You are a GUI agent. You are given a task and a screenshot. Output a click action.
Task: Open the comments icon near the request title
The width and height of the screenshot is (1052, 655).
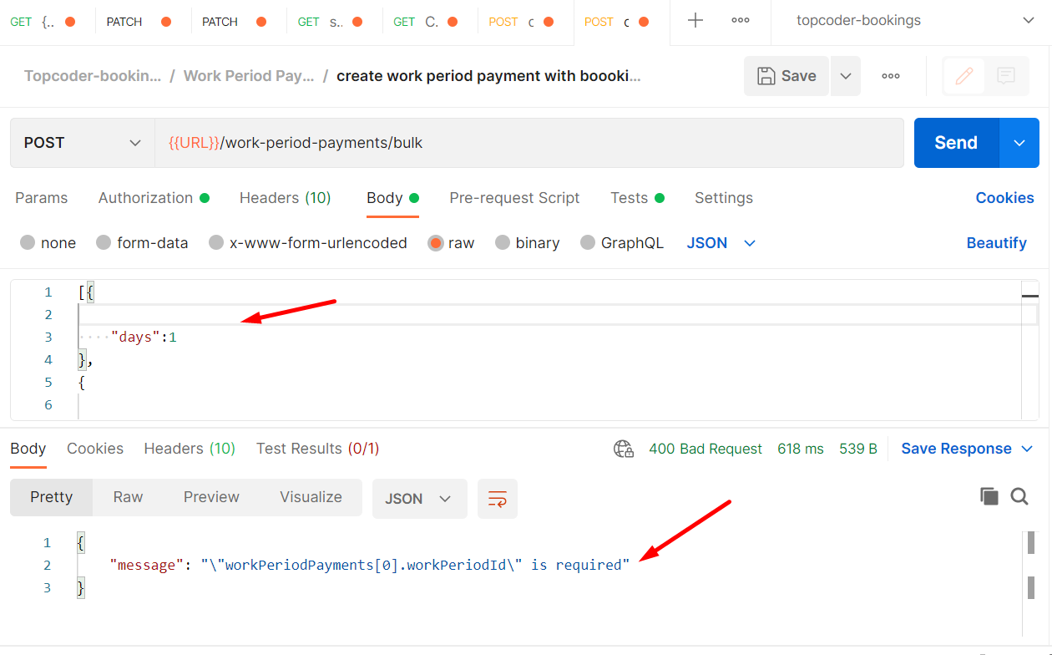1005,75
